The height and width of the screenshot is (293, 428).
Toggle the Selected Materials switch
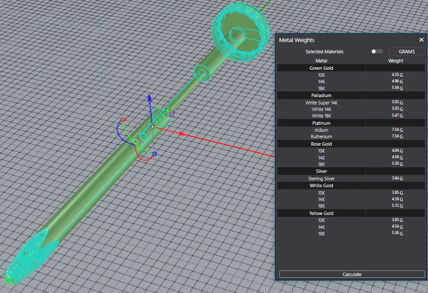click(x=377, y=52)
